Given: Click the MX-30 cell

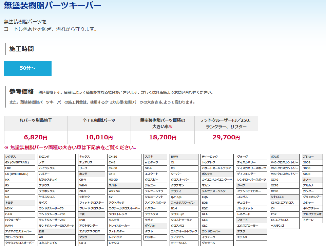Looking at the screenshot, I should (x=124, y=180).
